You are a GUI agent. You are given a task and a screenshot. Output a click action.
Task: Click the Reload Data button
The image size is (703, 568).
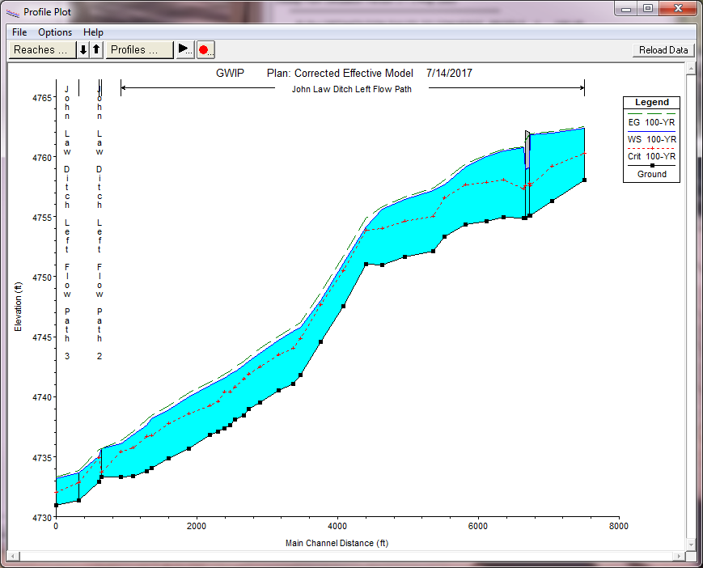663,49
